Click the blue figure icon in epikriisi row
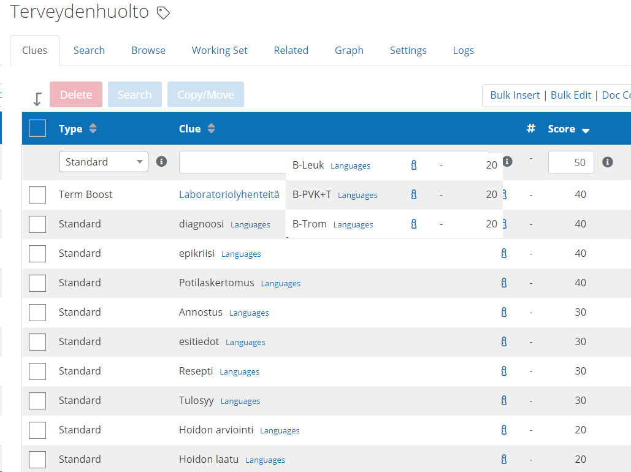This screenshot has height=472, width=631. pos(504,253)
